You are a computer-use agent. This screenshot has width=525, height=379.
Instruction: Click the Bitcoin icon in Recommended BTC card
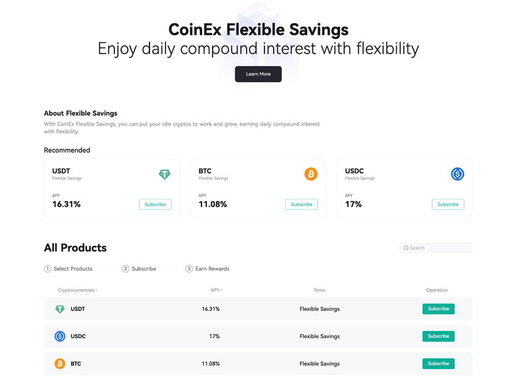pyautogui.click(x=311, y=174)
